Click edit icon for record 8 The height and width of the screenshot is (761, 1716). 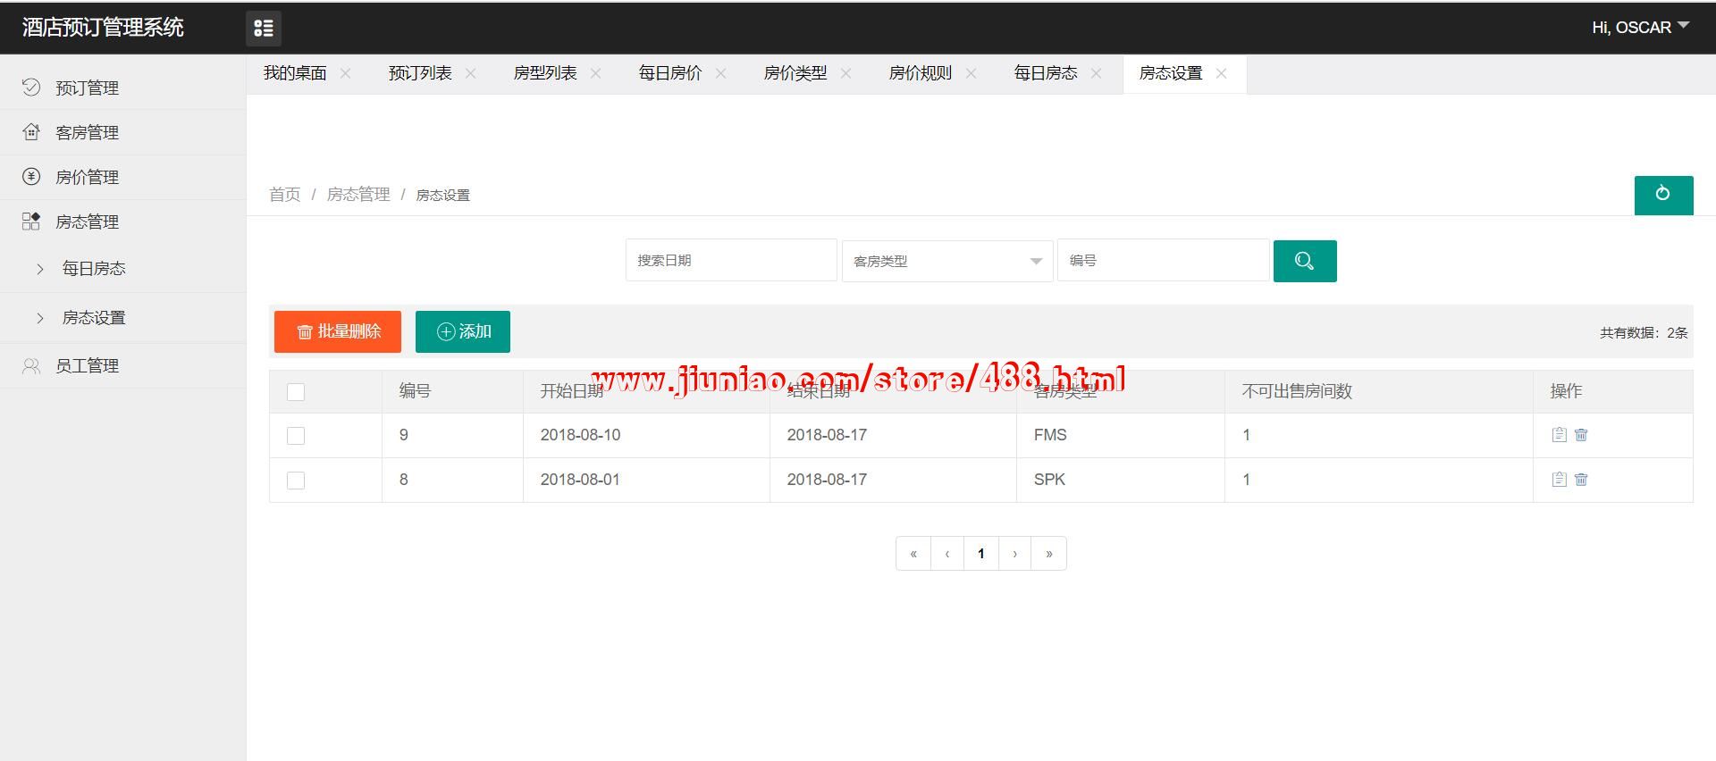1559,480
